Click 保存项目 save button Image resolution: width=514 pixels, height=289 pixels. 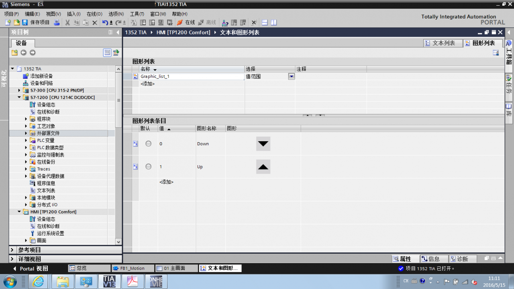[x=36, y=23]
